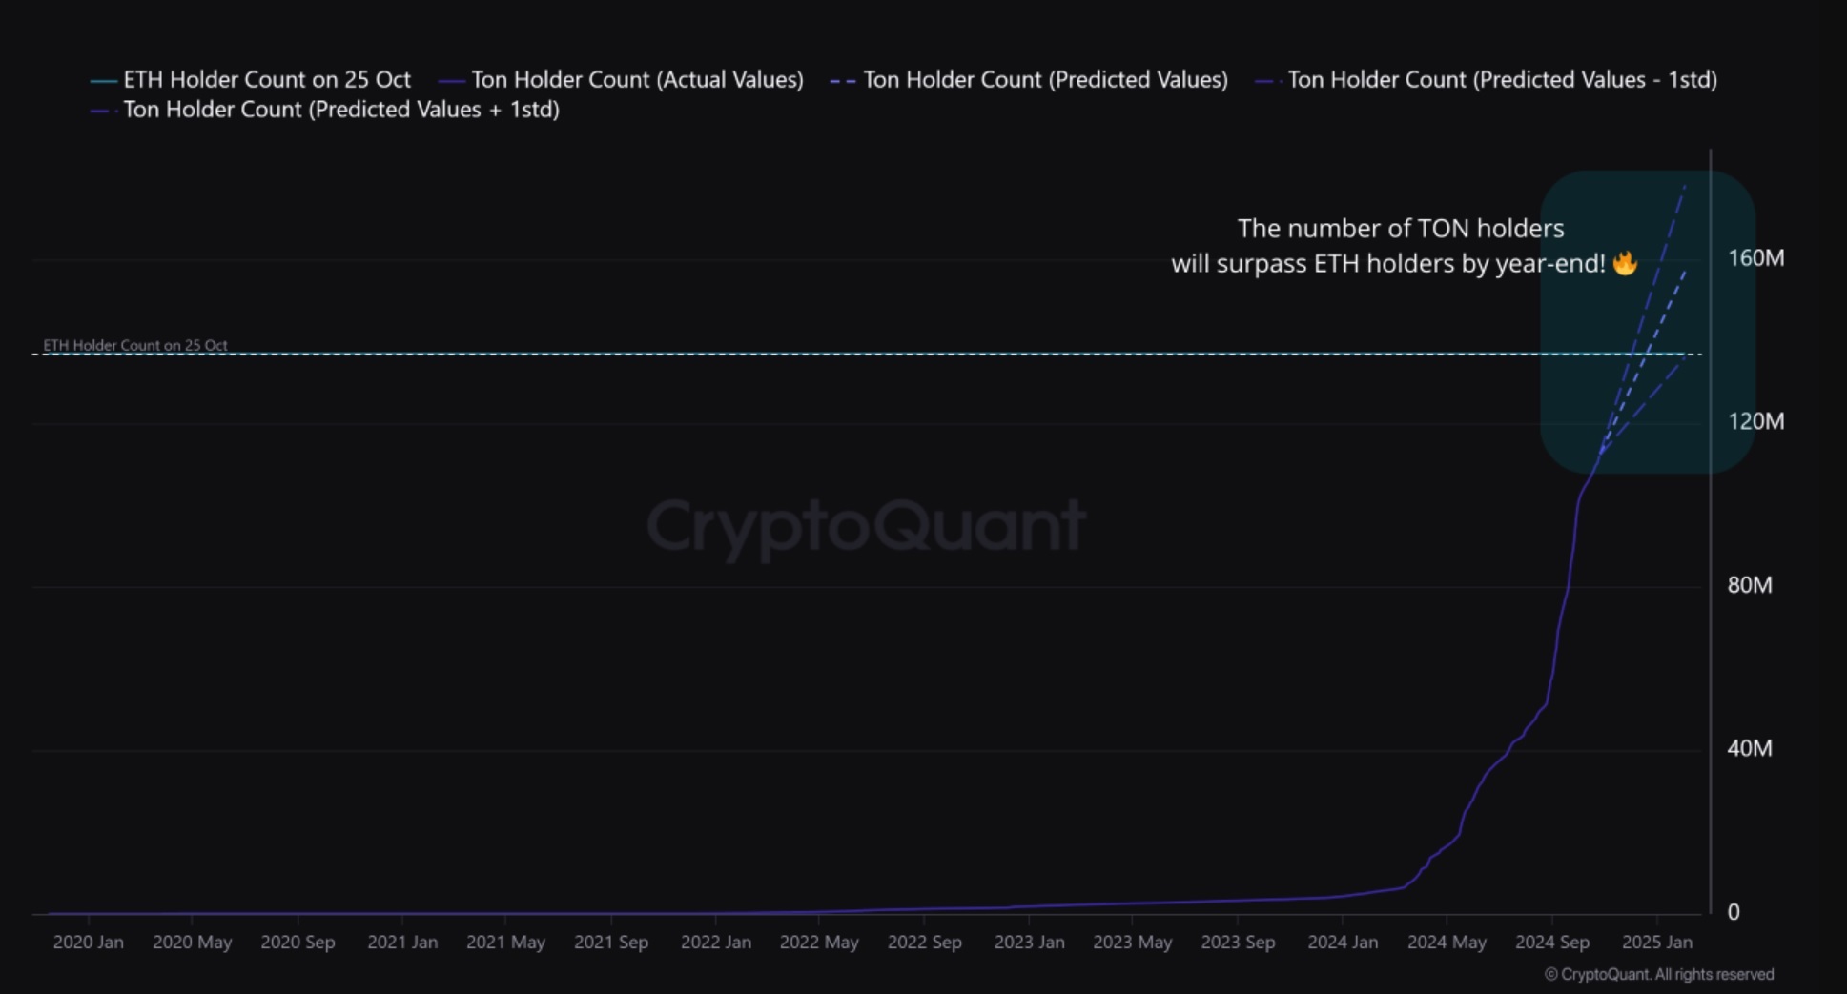The height and width of the screenshot is (994, 1847).
Task: Click the ETH Holder Count line label on the chart
Action: [135, 345]
